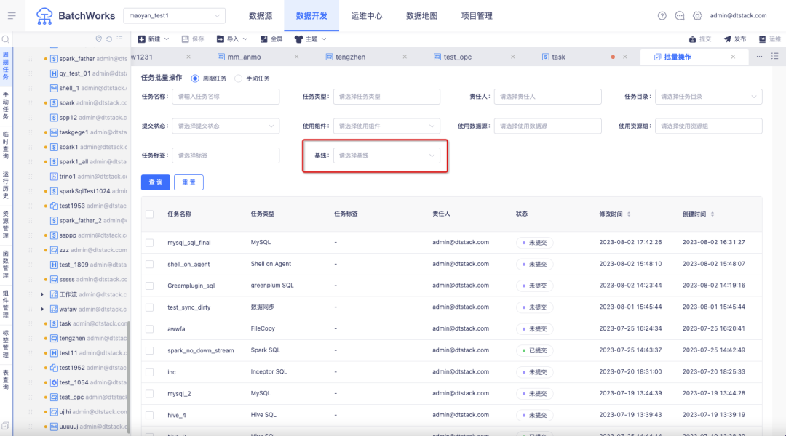786x436 pixels.
Task: Select the 手动任务 radio button
Action: click(239, 78)
